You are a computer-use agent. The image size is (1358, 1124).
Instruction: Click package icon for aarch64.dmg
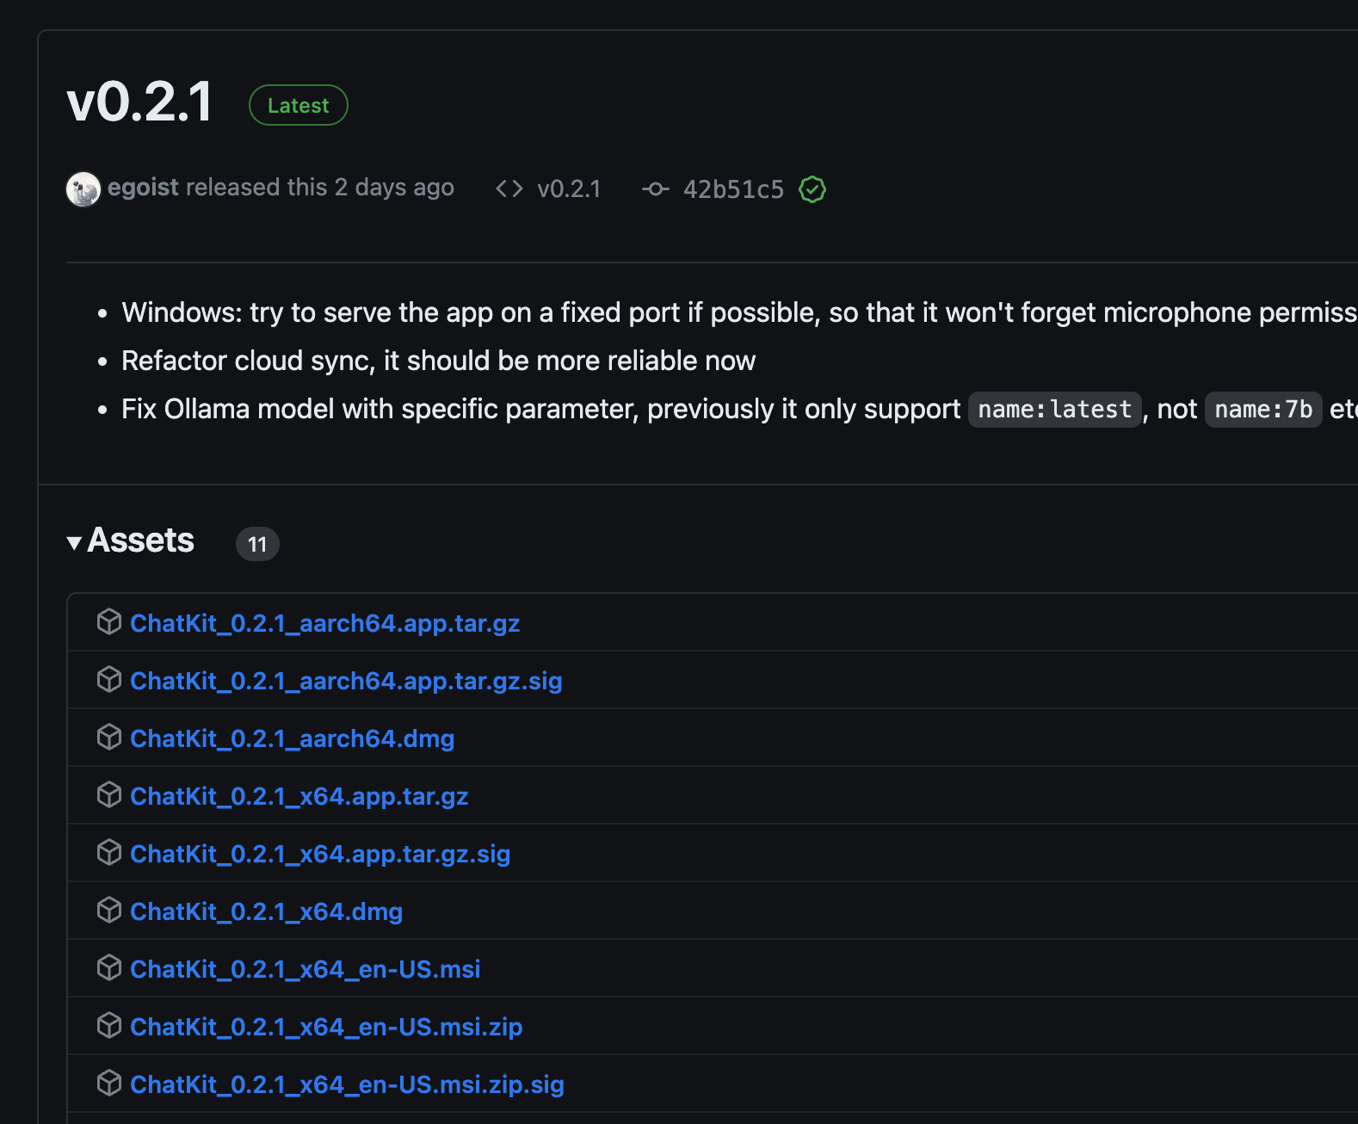pyautogui.click(x=109, y=737)
